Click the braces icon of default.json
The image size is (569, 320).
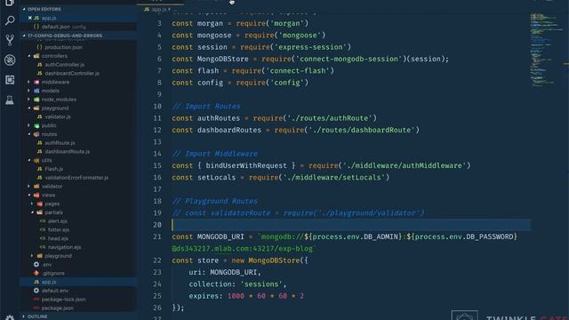(36, 27)
